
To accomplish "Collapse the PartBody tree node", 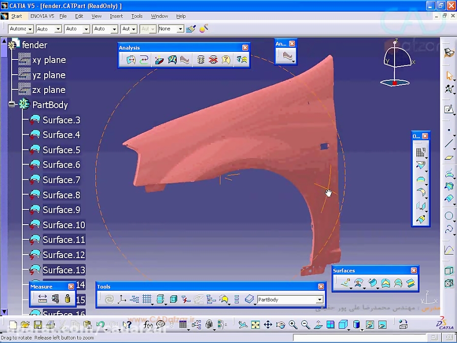I will tap(11, 105).
